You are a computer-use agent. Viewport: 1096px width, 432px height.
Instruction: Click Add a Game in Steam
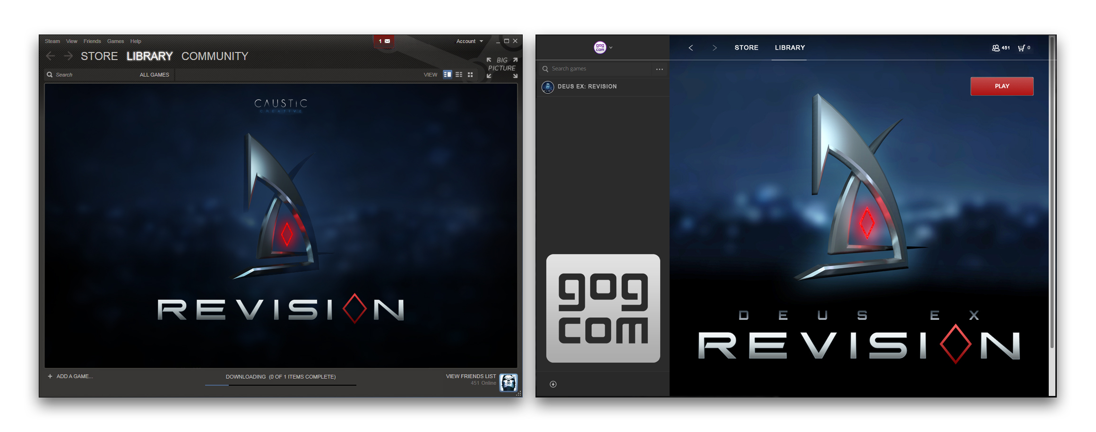pos(70,376)
